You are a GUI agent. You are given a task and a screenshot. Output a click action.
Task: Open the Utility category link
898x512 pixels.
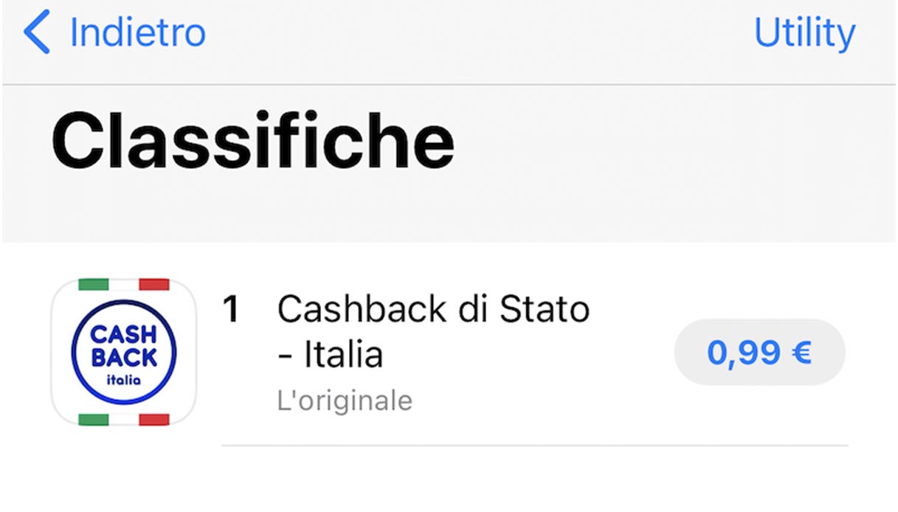pos(804,32)
